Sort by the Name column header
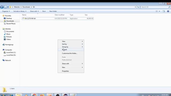Image resolution: width=171 pixels, height=96 pixels. tap(24, 15)
